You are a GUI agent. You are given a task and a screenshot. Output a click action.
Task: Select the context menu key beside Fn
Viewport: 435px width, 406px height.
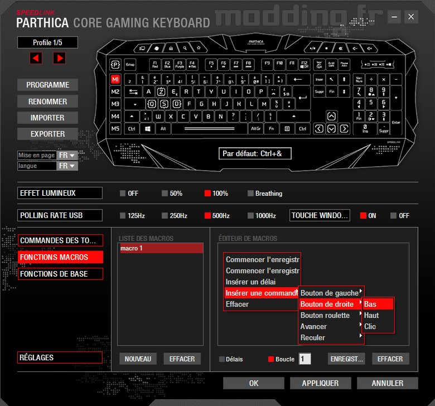point(287,129)
